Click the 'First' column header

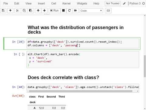pos(41,97)
